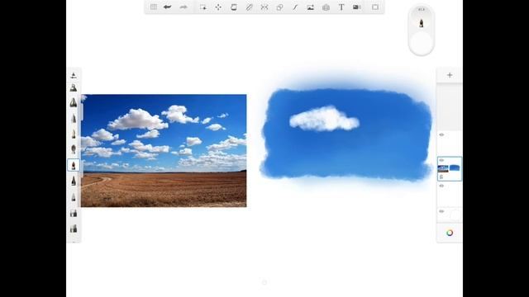Viewport: 529px width, 297px height.
Task: Select the round-tipped sixth brush
Action: [x=74, y=149]
